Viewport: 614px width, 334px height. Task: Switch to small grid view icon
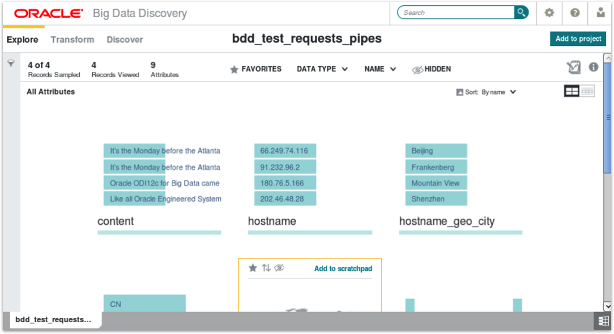(587, 91)
